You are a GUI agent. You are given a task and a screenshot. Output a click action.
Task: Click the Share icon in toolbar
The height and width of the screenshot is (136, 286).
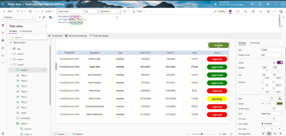point(253,11)
